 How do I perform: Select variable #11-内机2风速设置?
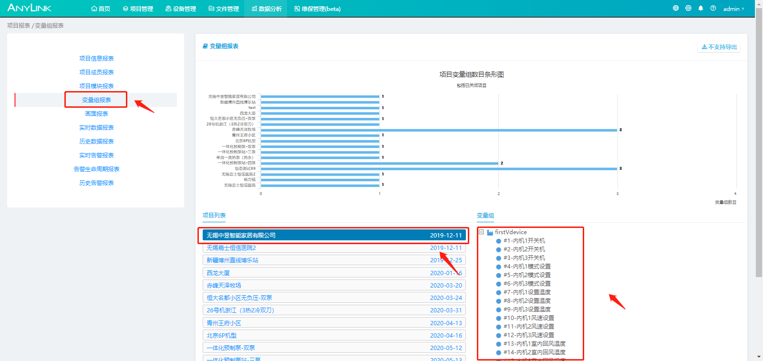point(529,327)
